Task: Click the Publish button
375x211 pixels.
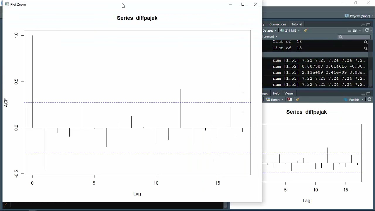Action: point(352,100)
